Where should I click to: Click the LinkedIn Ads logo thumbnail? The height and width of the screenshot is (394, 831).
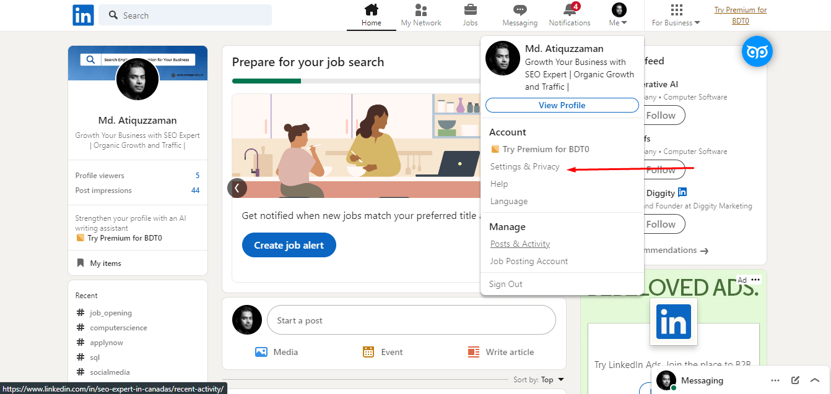[x=674, y=321]
